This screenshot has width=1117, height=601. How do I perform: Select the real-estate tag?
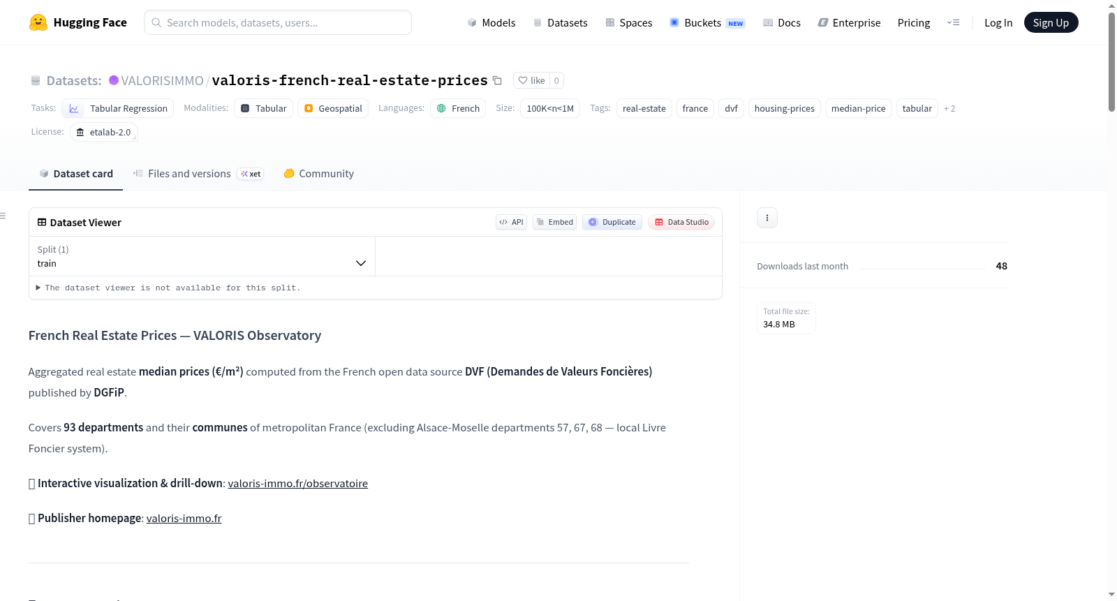tap(644, 108)
